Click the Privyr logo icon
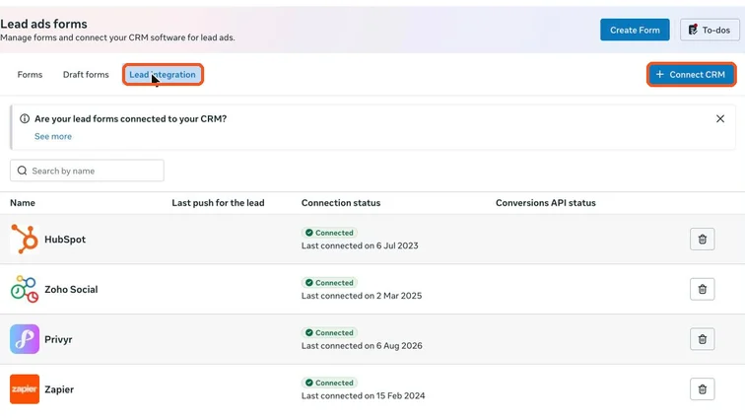The image size is (745, 420). (25, 339)
